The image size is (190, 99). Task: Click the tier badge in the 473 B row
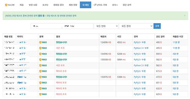(40, 77)
